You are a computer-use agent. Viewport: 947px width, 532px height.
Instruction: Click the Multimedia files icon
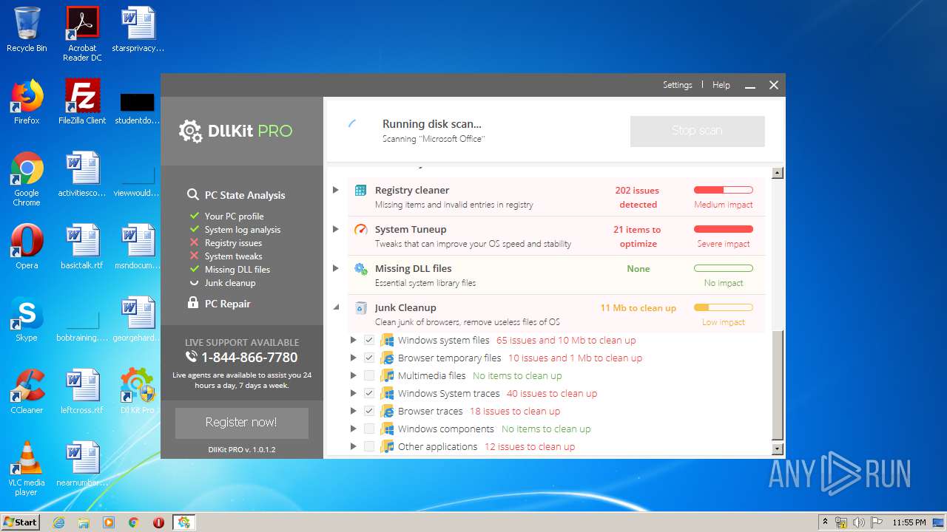tap(387, 376)
